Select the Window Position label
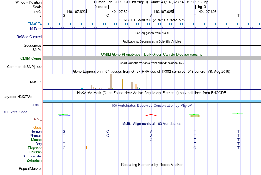Screen dimensions: 261x175 click(29, 2)
